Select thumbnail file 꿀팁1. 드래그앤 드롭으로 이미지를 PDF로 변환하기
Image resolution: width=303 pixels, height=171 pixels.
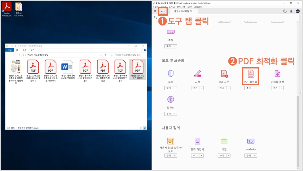[16, 72]
